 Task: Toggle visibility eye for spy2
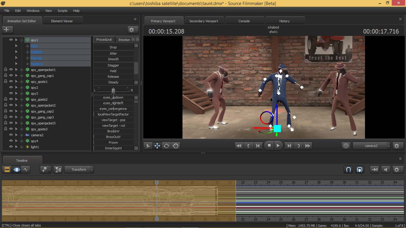click(x=11, y=88)
